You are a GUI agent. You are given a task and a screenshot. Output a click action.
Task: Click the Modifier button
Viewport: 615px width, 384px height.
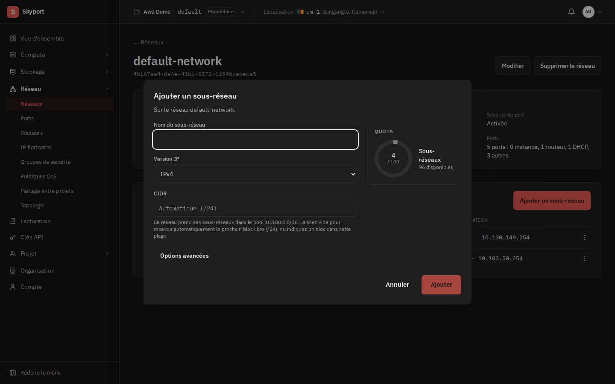(513, 66)
